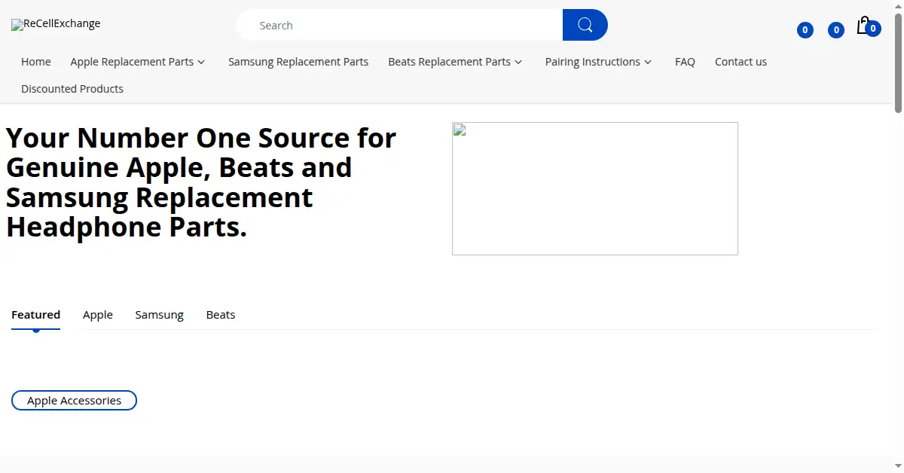Focus the Search input field
Screen dimensions: 904x473
click(x=399, y=25)
